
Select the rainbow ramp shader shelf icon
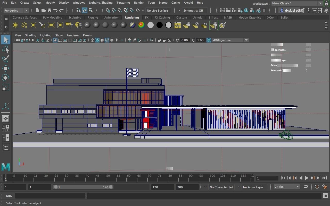tap(141, 25)
